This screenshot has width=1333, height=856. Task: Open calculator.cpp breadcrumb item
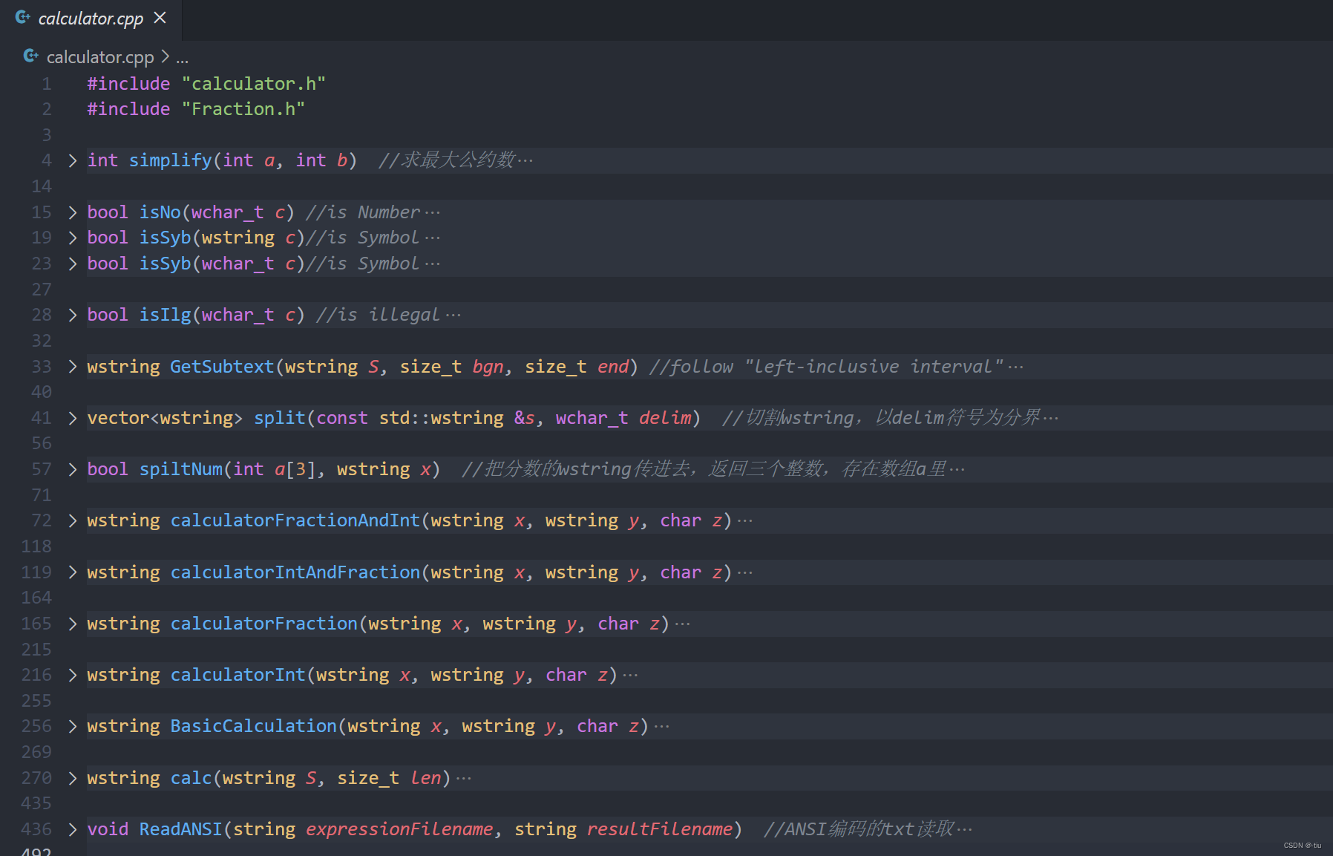pos(100,57)
